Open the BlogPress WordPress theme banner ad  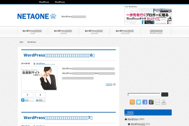(148, 16)
